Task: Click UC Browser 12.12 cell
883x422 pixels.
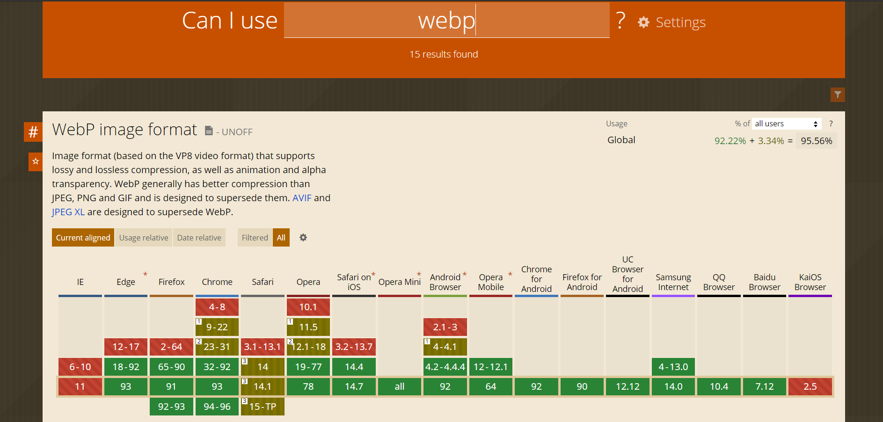Action: point(628,387)
